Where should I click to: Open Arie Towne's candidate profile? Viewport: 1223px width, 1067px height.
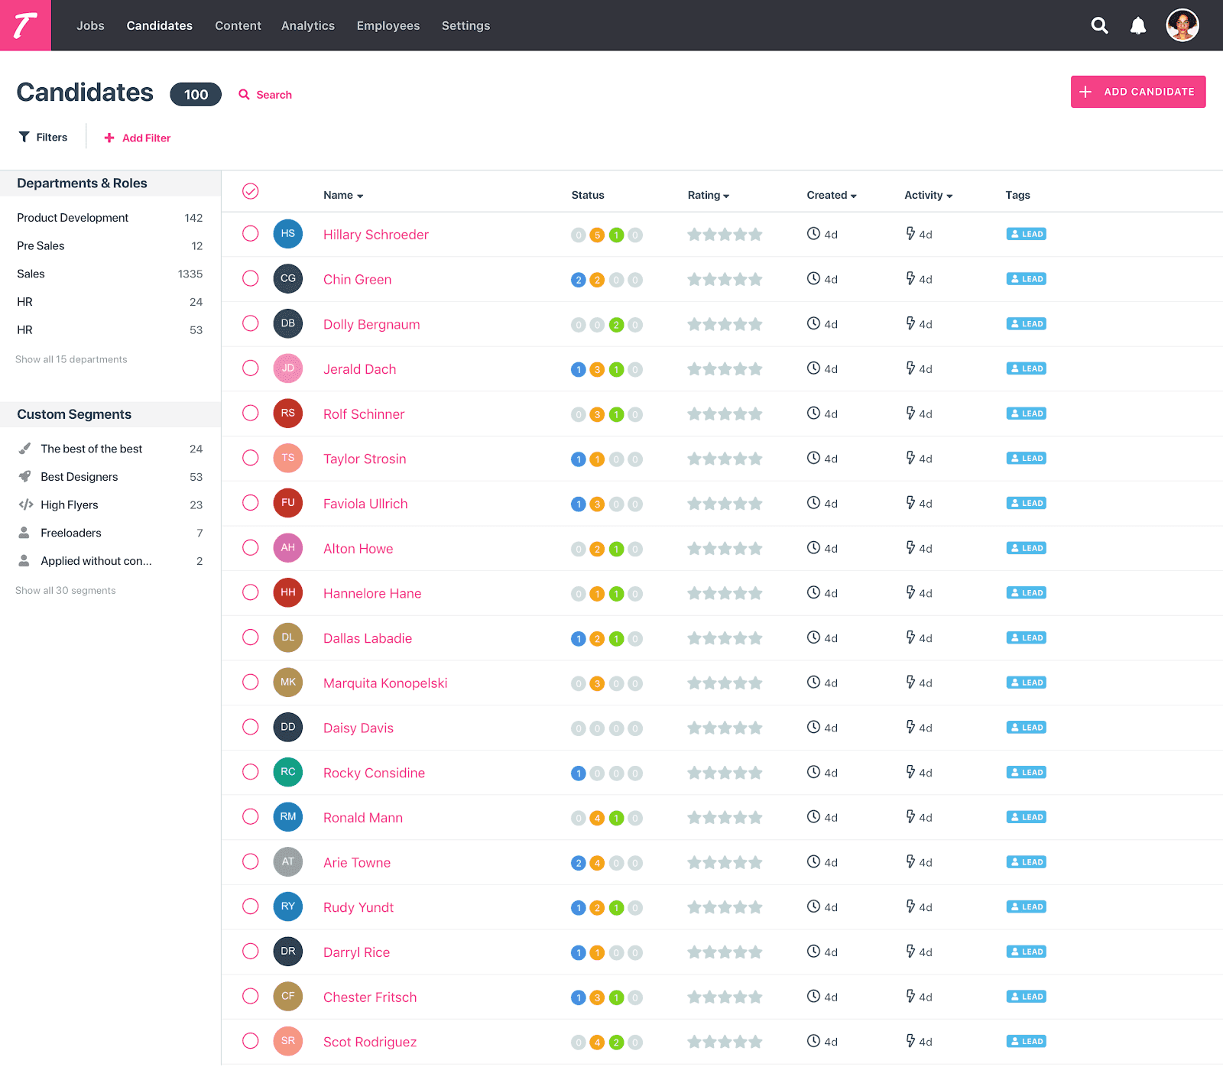click(x=357, y=862)
